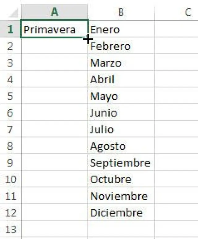
Task: Select row 1 header
Action: click(x=11, y=29)
